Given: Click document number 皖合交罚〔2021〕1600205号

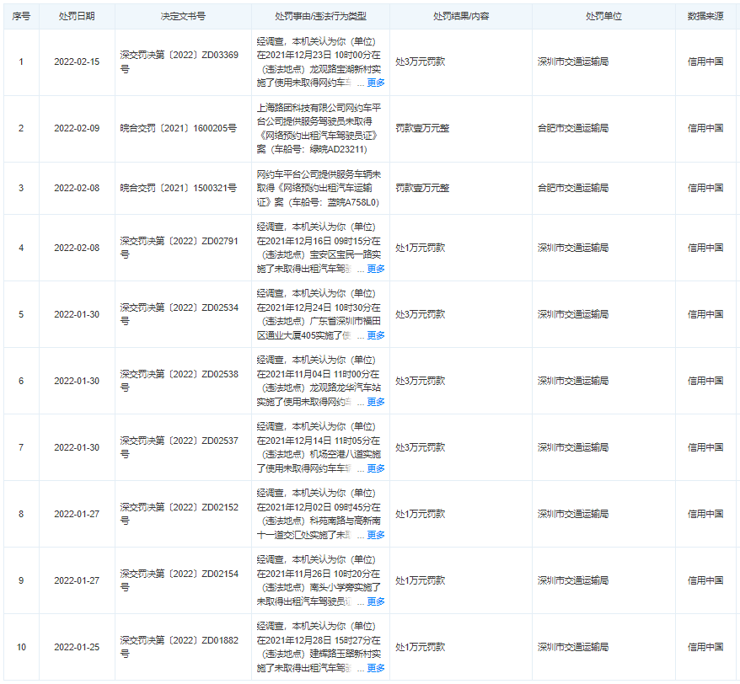Looking at the screenshot, I should click(x=179, y=128).
